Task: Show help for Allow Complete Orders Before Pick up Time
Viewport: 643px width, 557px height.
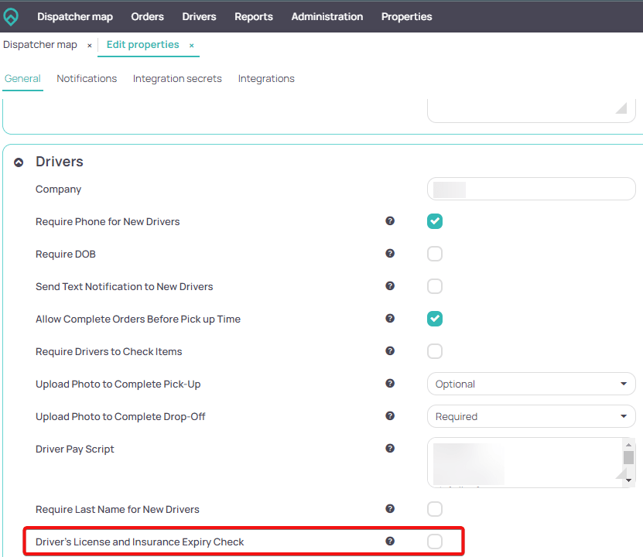Action: click(390, 318)
